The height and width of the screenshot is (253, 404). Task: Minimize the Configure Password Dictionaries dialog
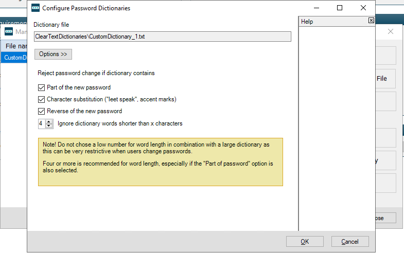[x=315, y=8]
